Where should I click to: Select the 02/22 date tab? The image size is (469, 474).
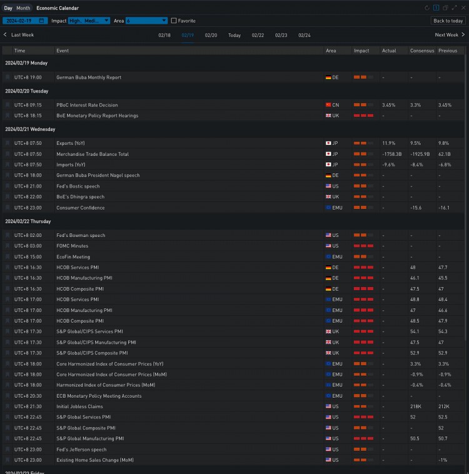[x=258, y=35]
